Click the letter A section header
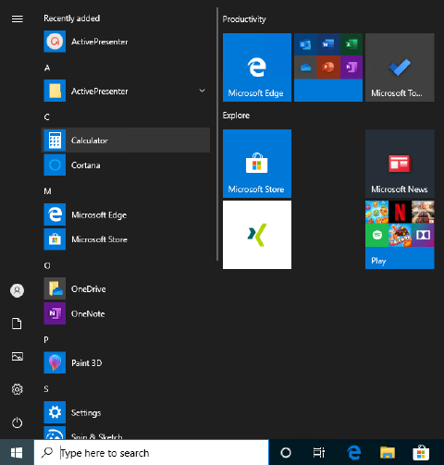The height and width of the screenshot is (465, 444). pos(47,67)
